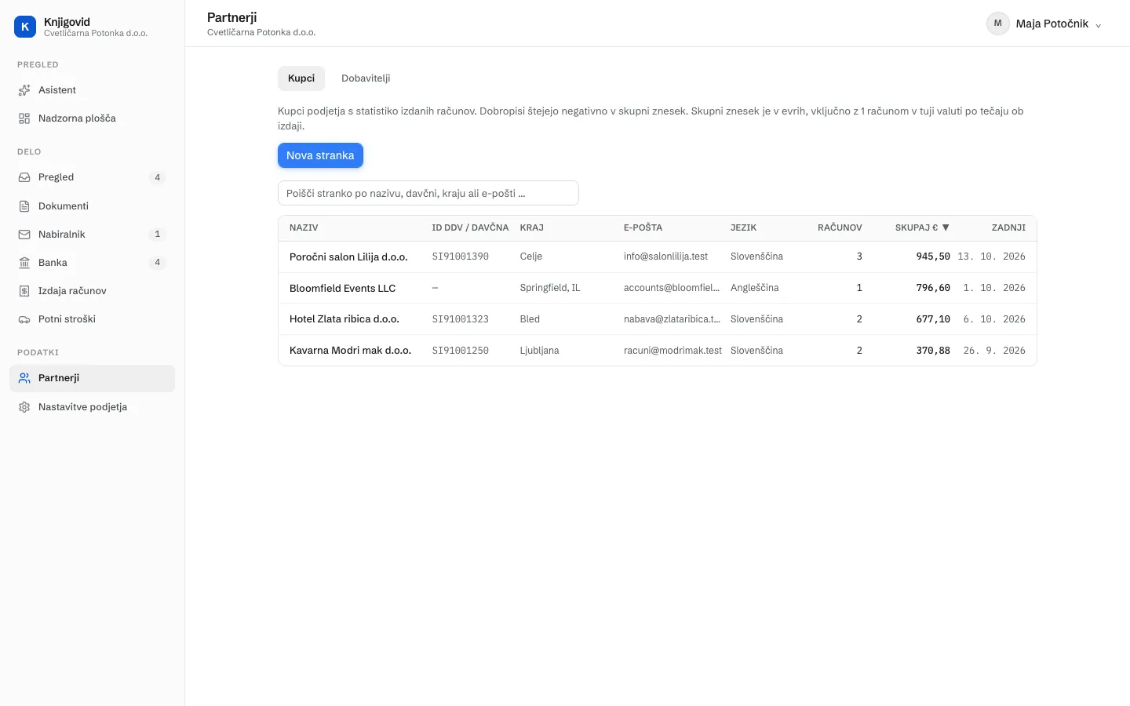Focus the Poišči stranko search field
1130x706 pixels.
tap(428, 193)
